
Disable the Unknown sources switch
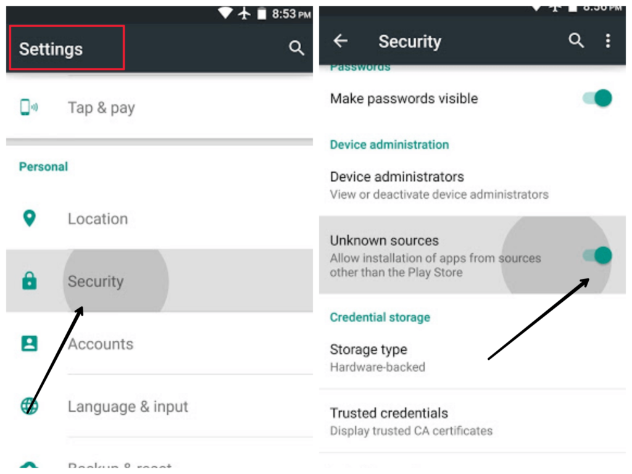point(597,255)
